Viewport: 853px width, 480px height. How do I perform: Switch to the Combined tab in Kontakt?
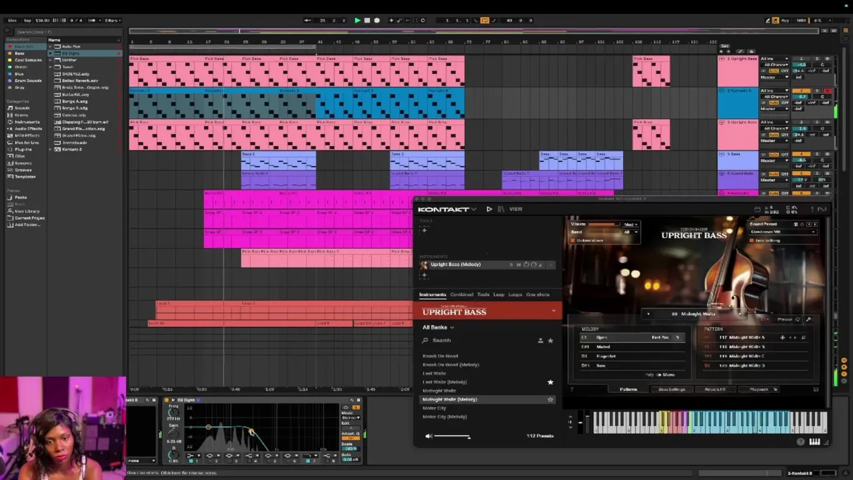461,295
